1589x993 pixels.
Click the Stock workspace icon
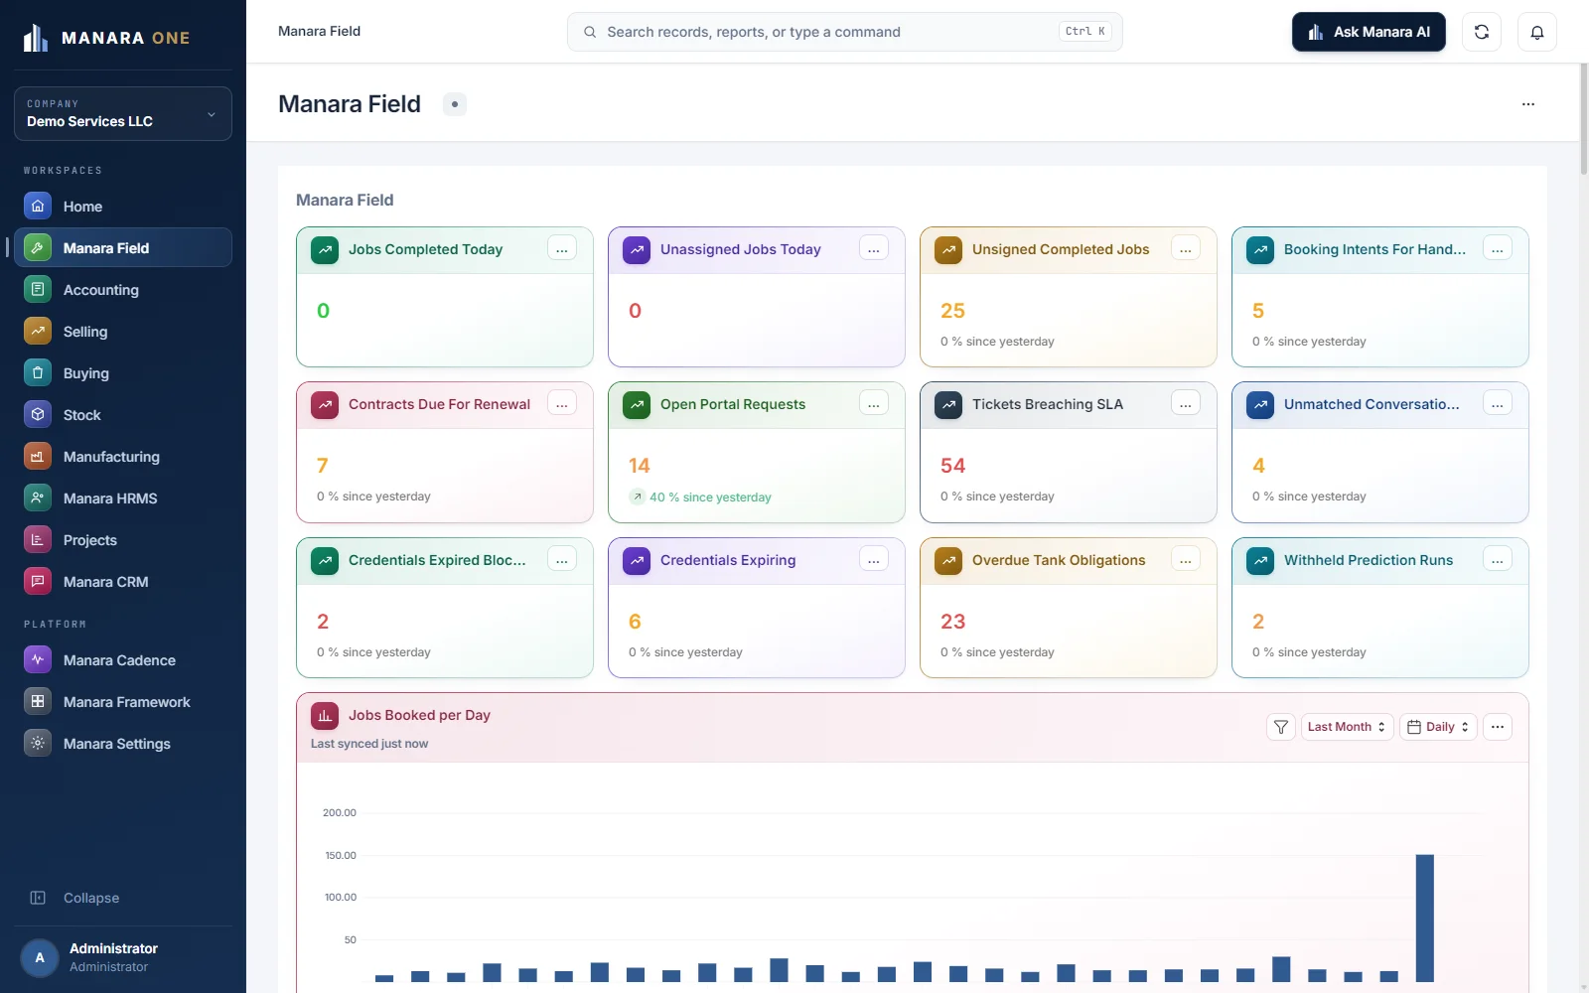(x=38, y=414)
